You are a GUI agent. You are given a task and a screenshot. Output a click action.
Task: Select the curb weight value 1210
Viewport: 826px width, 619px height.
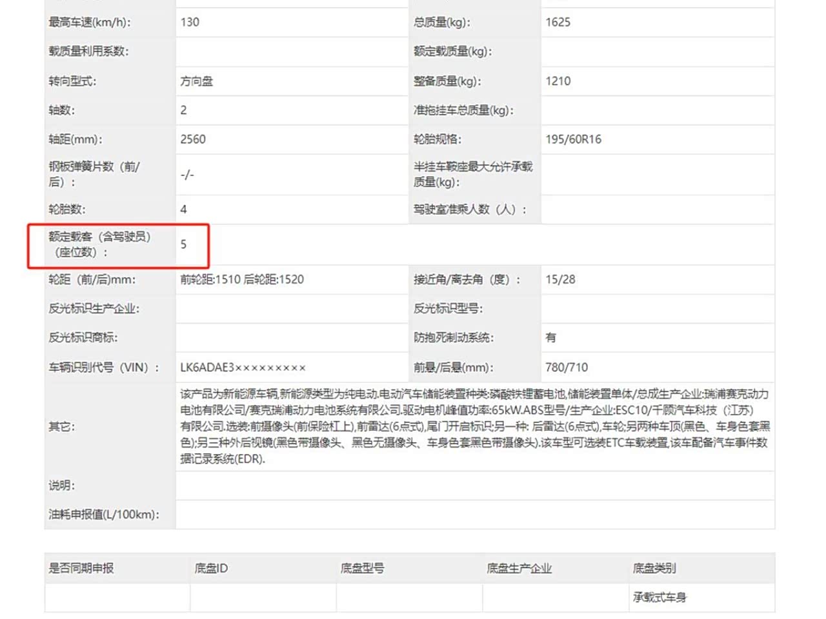pos(558,81)
